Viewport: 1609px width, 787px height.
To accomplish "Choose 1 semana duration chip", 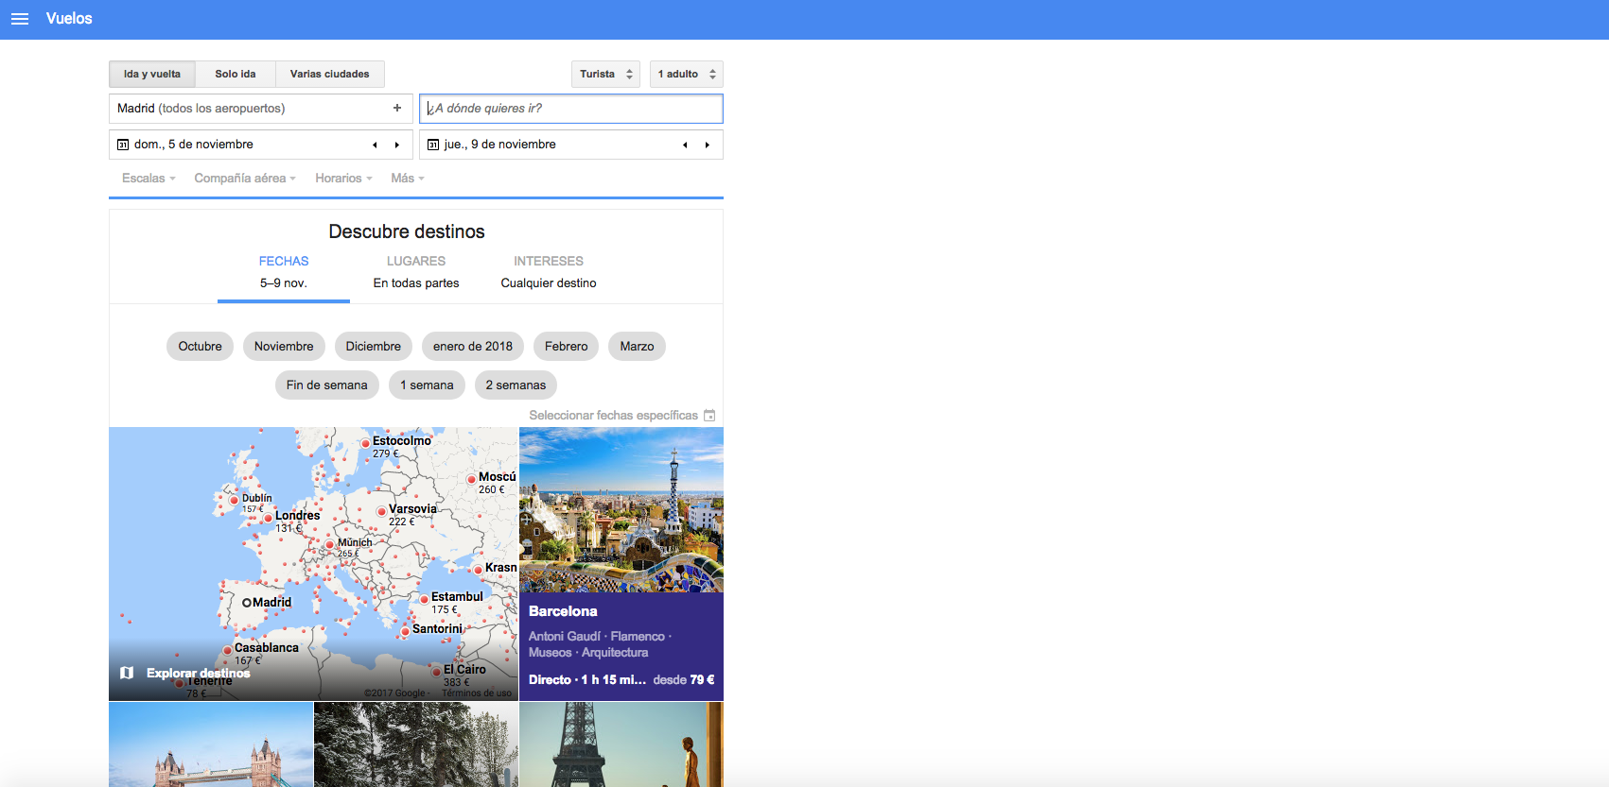I will tap(427, 385).
